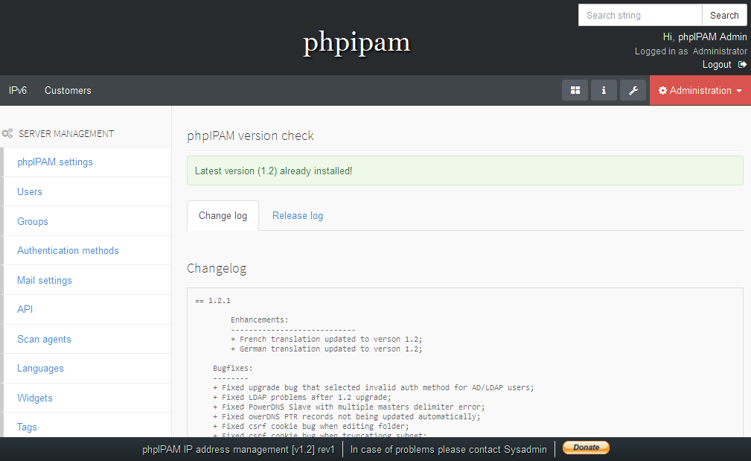
Task: Click the Server Management gears icon
Action: tap(7, 134)
